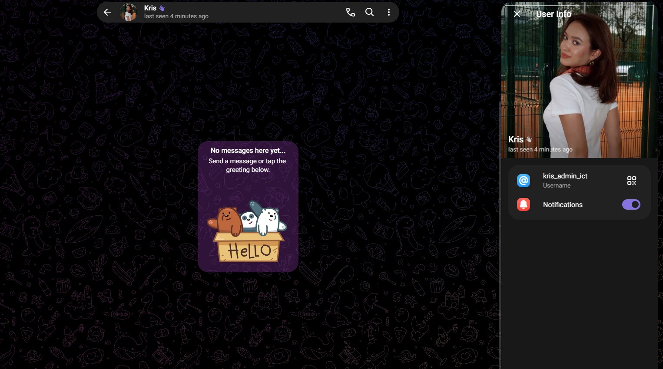
Task: View Kris's large profile photo in User Info
Action: coord(579,80)
